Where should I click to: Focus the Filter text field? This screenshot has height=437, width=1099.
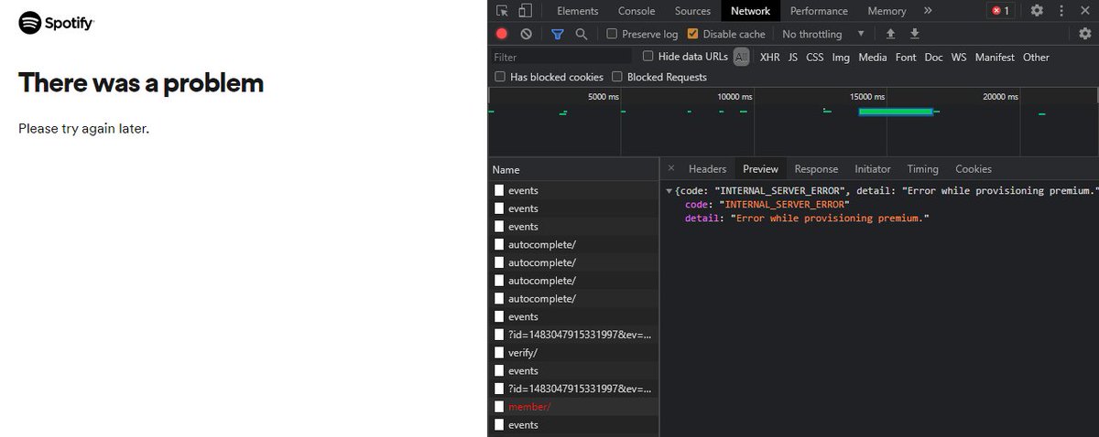(x=560, y=57)
